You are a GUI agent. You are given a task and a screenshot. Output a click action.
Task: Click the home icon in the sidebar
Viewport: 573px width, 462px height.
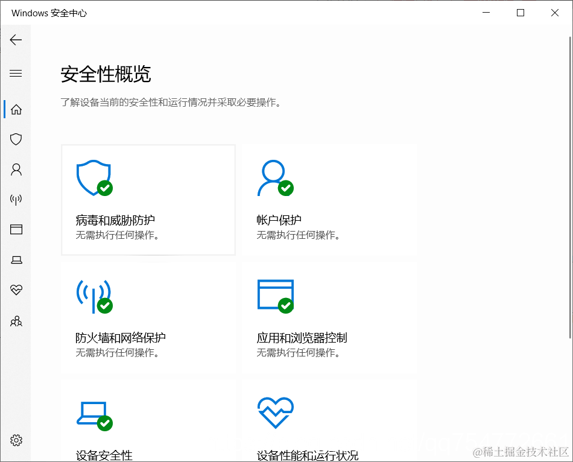(16, 109)
